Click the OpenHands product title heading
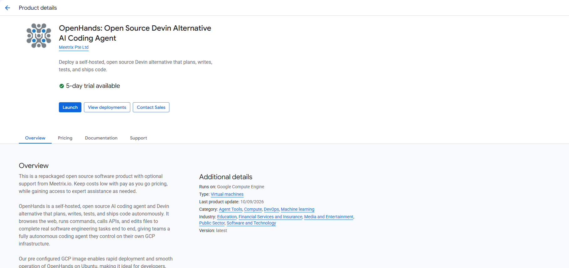 [135, 33]
